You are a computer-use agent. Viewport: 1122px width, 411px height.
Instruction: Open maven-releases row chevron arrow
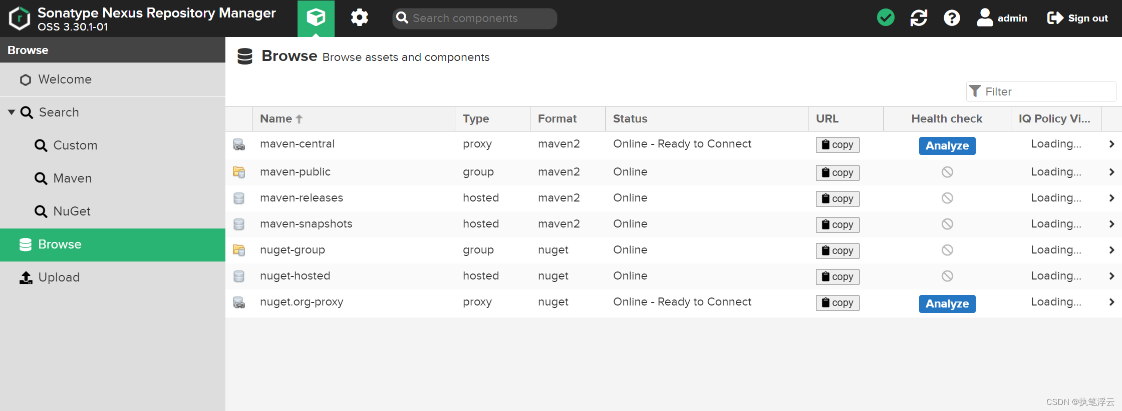(1111, 198)
